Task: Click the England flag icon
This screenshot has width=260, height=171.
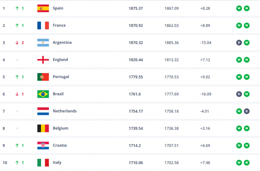Action: [x=43, y=60]
